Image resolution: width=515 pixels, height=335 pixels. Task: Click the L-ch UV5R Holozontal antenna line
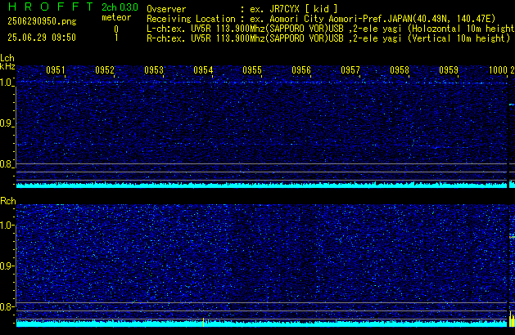pos(331,29)
